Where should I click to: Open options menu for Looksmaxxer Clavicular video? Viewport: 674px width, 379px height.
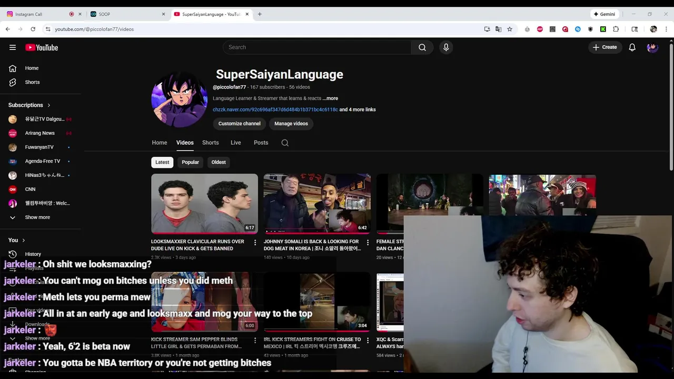(255, 243)
